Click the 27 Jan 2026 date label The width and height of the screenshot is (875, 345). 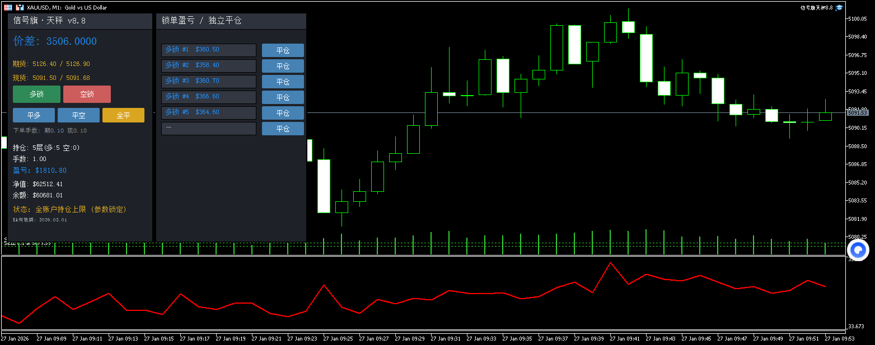click(15, 338)
